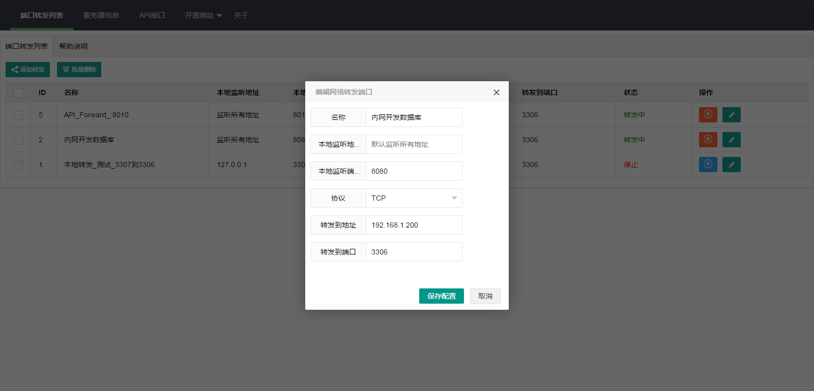Pause forwarding for 内网开发数据库 row
The height and width of the screenshot is (391, 814).
(708, 140)
